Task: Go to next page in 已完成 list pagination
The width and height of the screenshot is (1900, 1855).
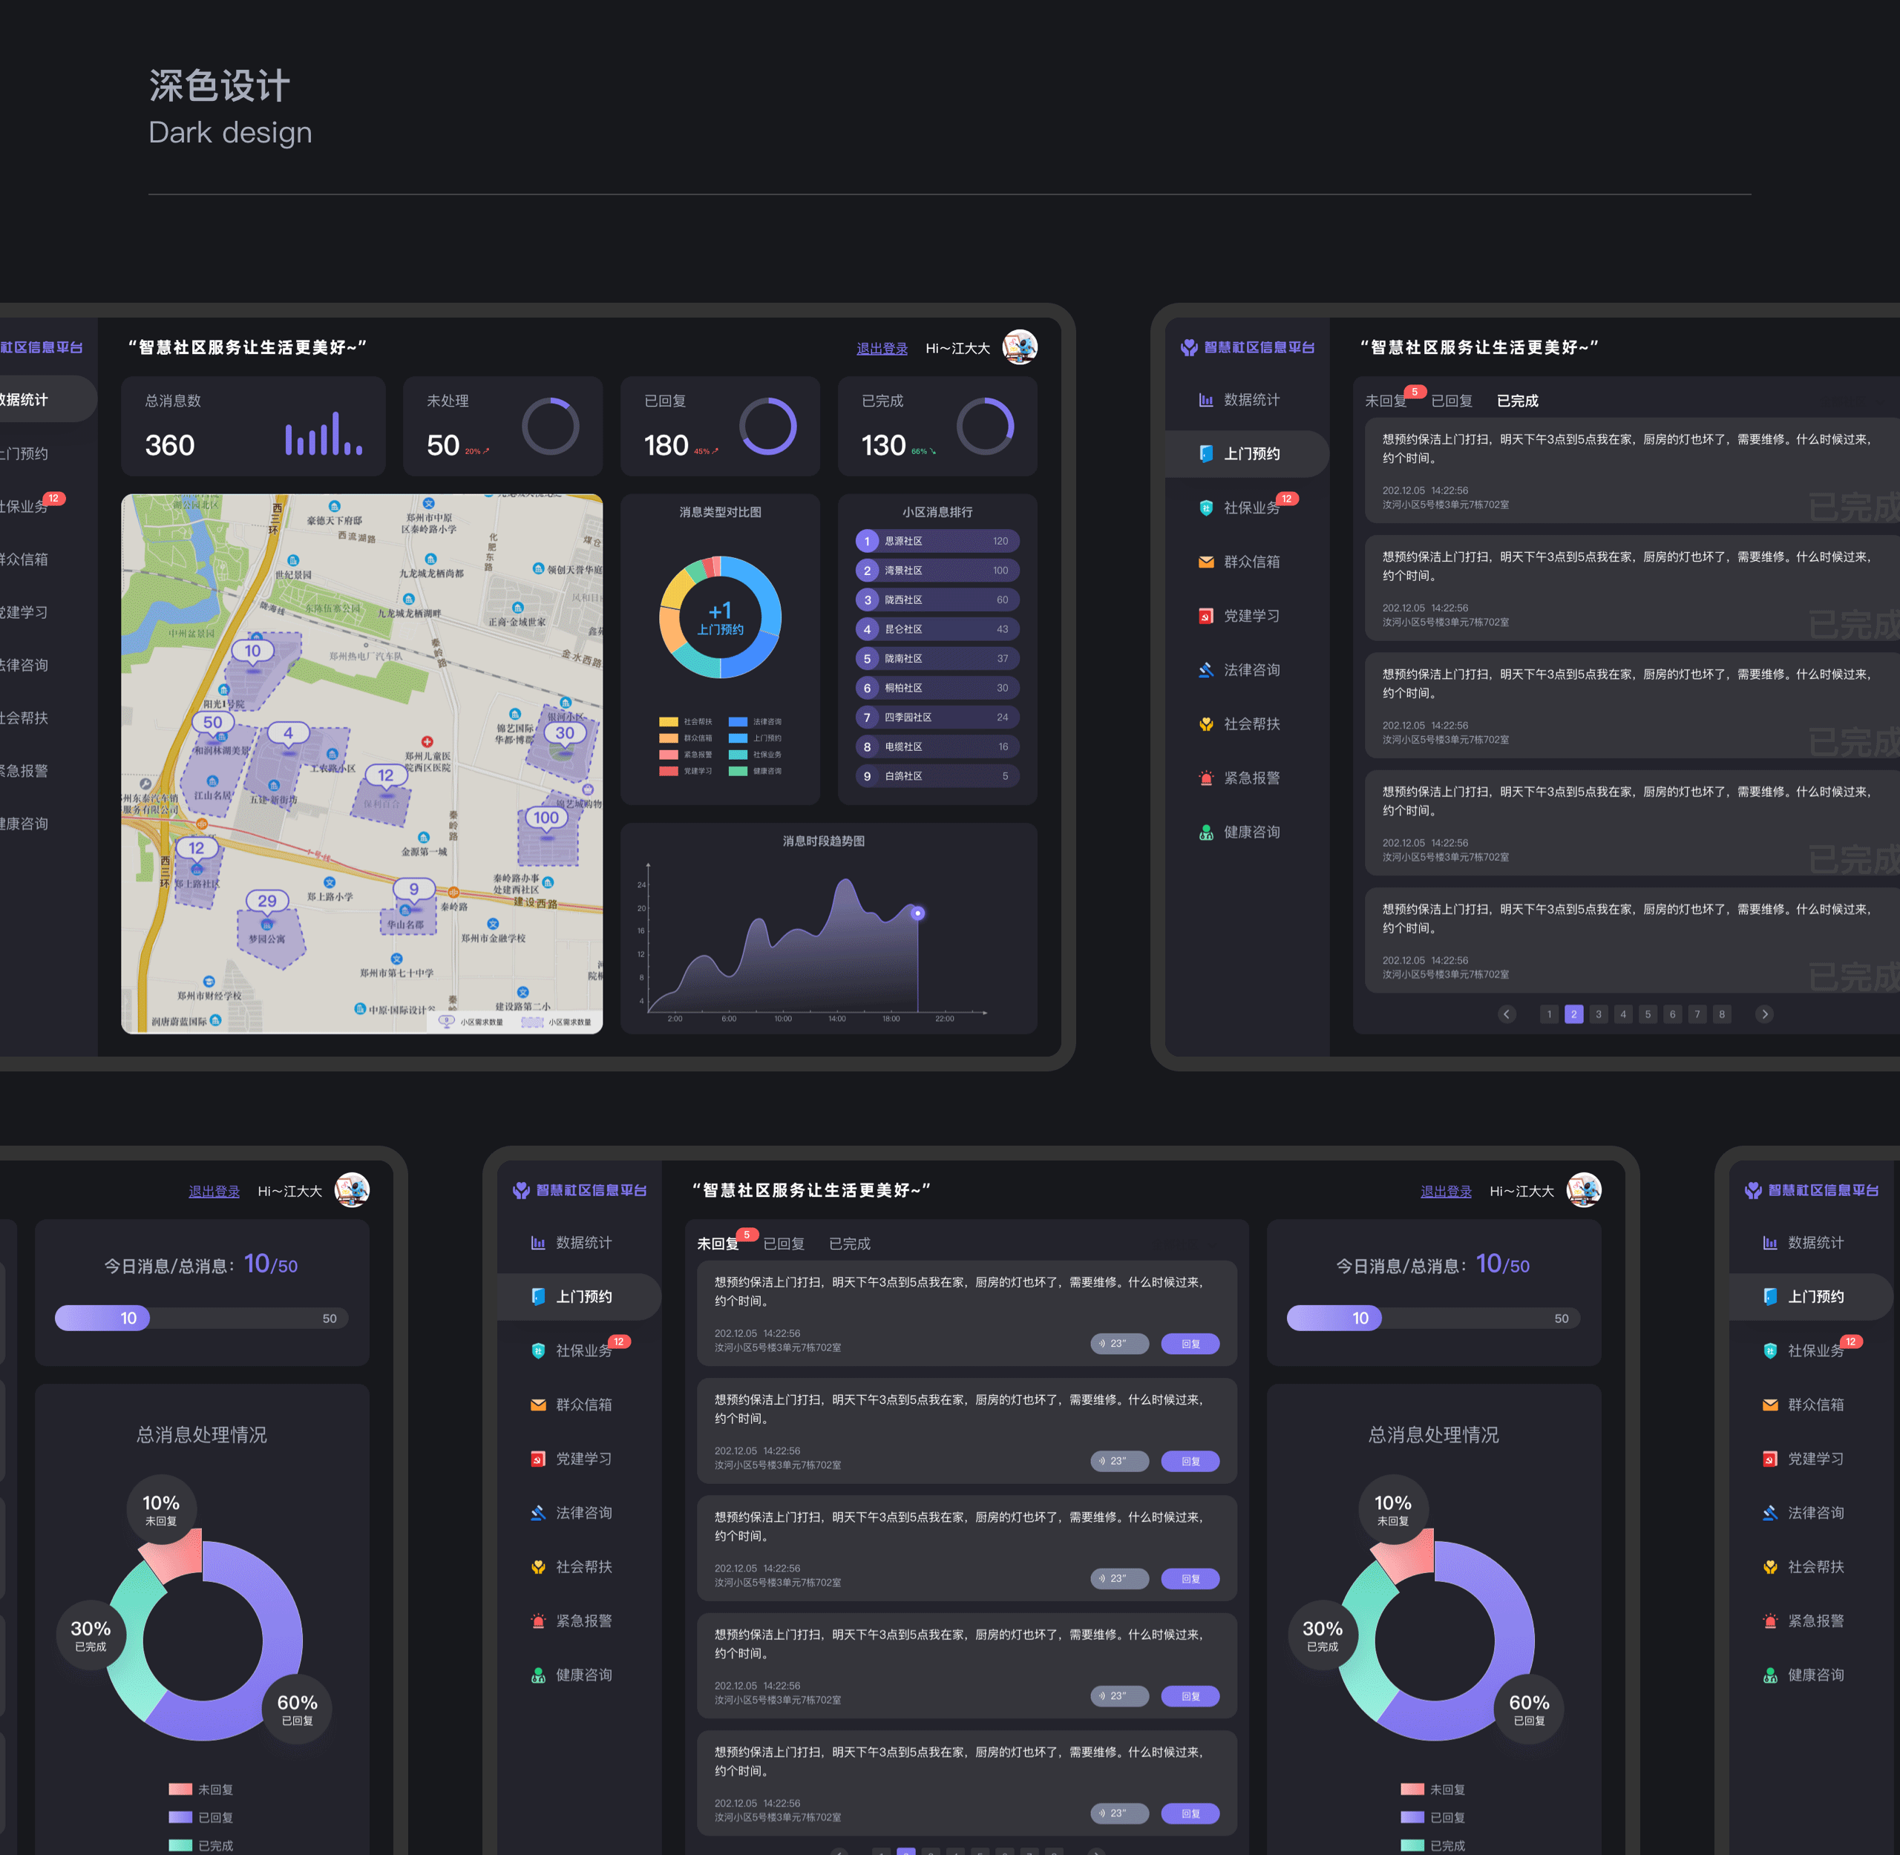Action: [1763, 1014]
